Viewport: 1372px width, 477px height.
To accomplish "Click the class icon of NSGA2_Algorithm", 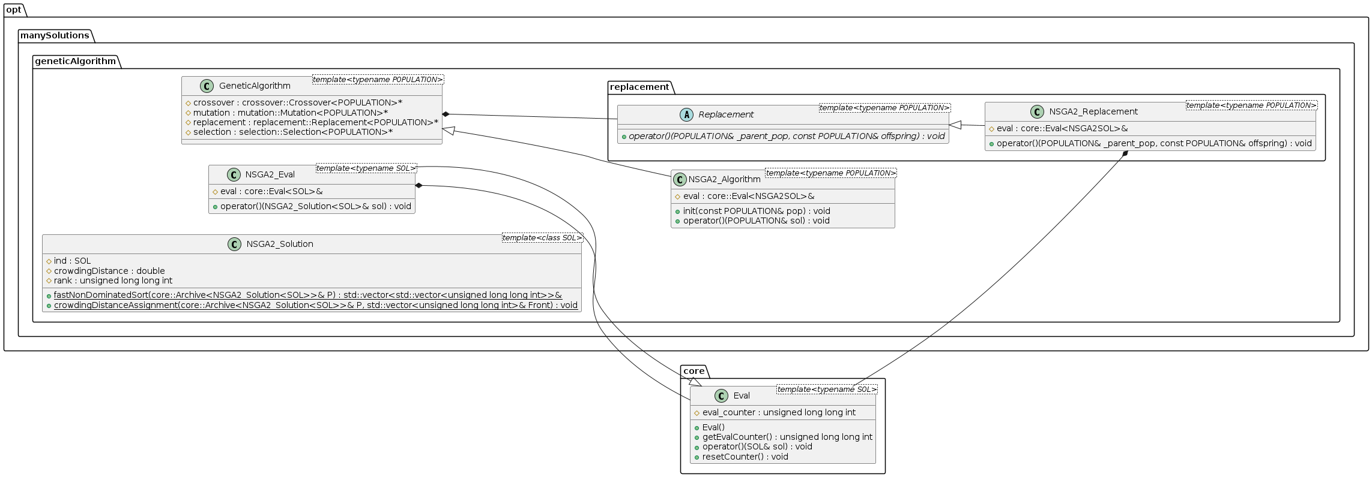I will pos(680,180).
